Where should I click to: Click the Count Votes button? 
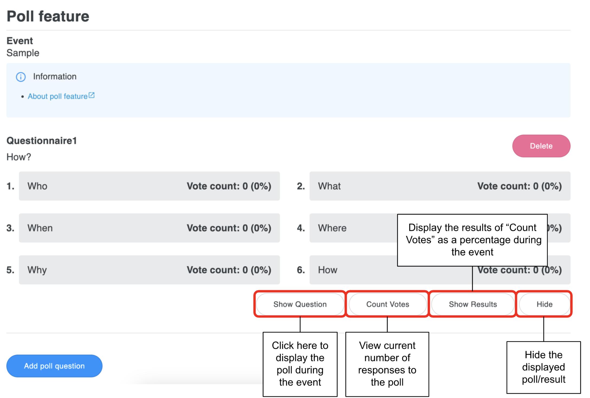pos(387,304)
